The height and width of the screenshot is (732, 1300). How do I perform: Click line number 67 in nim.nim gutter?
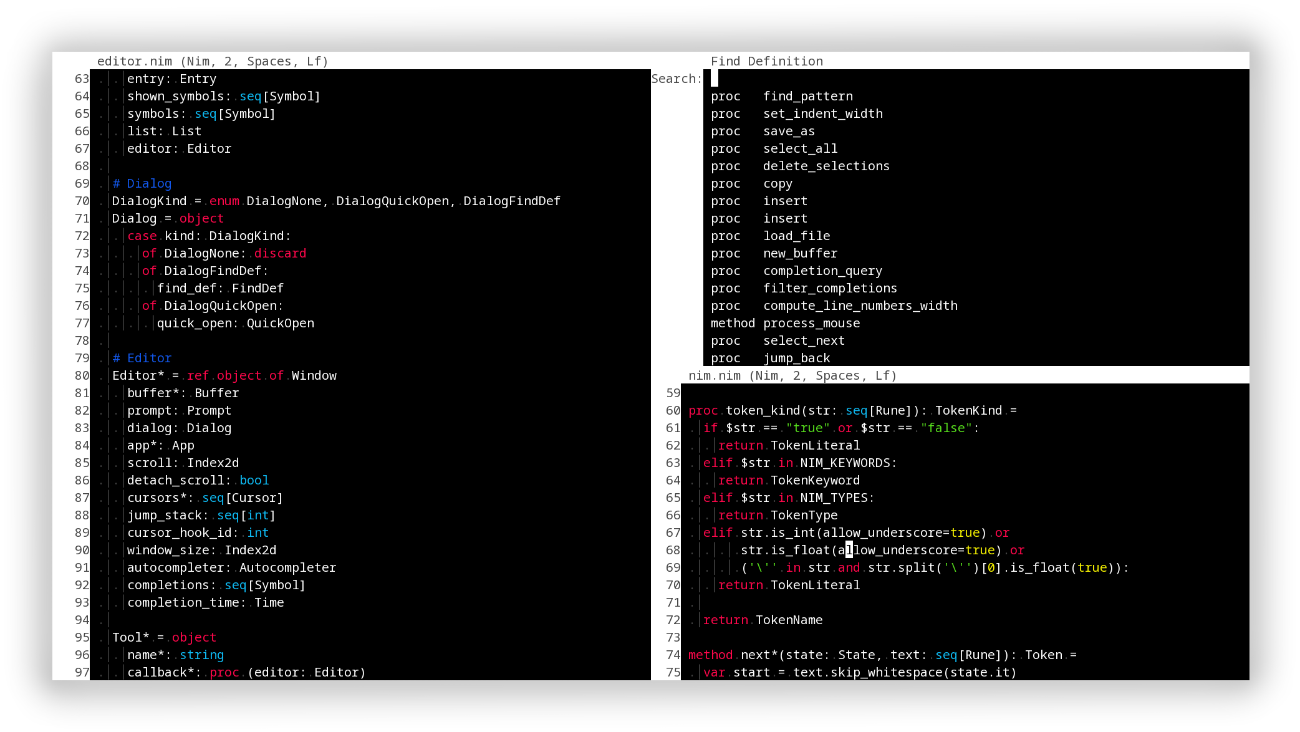673,532
